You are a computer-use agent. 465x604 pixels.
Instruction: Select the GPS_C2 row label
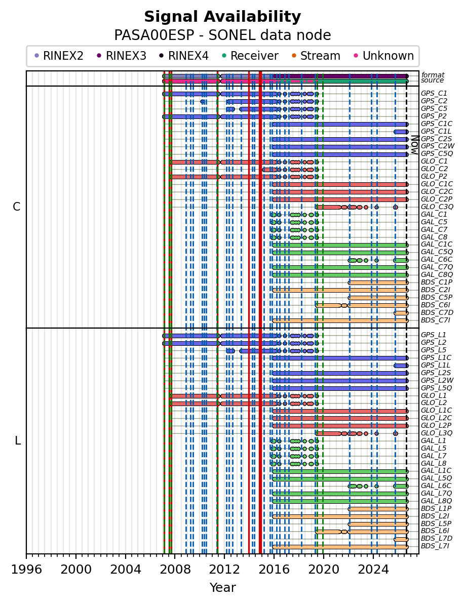pyautogui.click(x=434, y=101)
